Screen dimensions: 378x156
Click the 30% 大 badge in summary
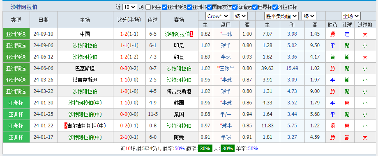[x=227, y=149]
